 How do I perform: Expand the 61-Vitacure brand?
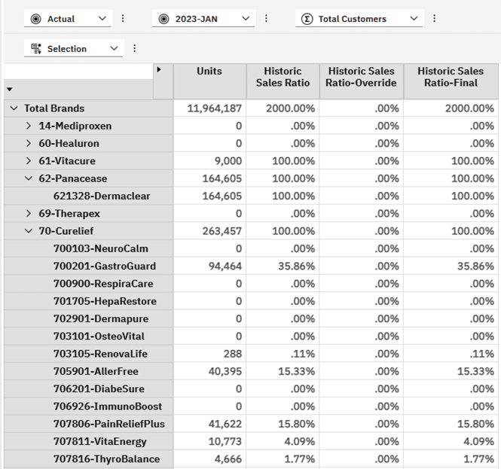click(29, 161)
